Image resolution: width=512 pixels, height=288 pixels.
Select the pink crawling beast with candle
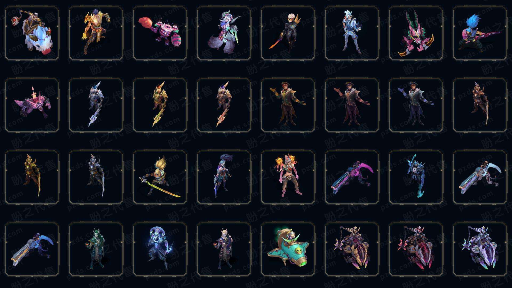pos(32,105)
